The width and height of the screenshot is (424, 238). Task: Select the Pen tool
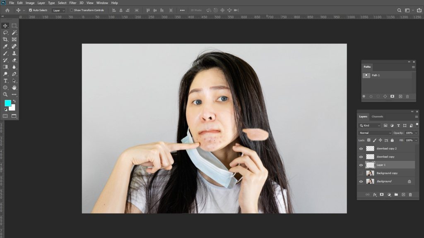(14, 74)
